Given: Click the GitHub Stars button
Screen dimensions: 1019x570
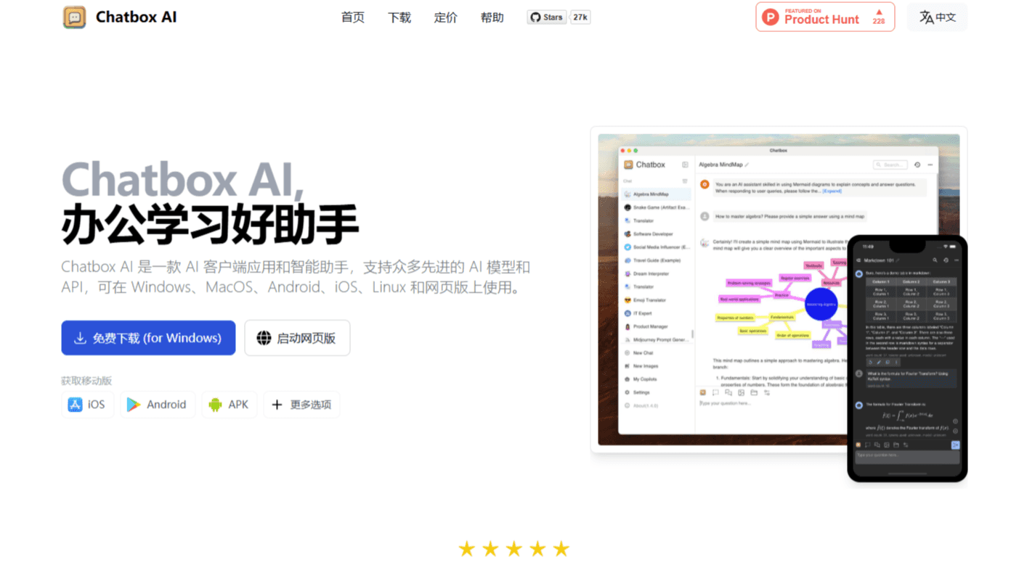Looking at the screenshot, I should point(547,17).
